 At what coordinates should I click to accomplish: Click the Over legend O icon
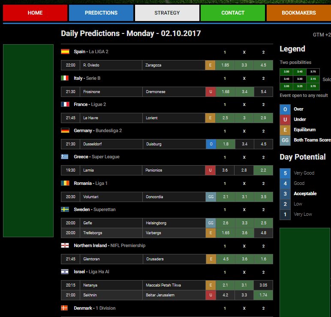285,109
